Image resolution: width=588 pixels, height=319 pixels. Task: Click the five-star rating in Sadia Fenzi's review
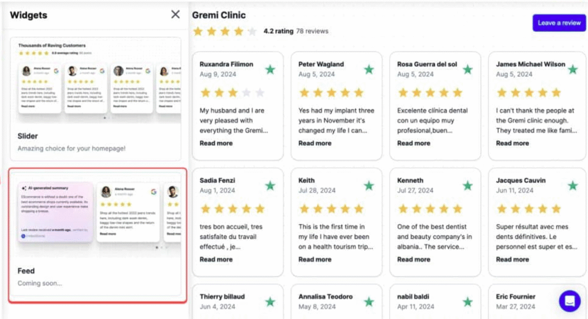[x=233, y=209]
